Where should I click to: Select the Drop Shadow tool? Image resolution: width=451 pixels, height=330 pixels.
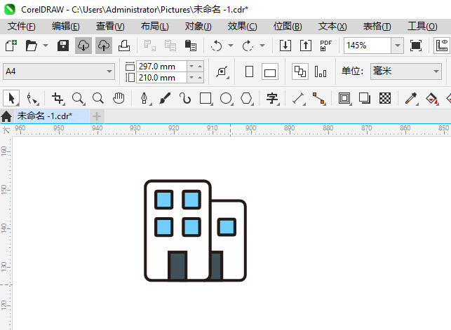[365, 98]
